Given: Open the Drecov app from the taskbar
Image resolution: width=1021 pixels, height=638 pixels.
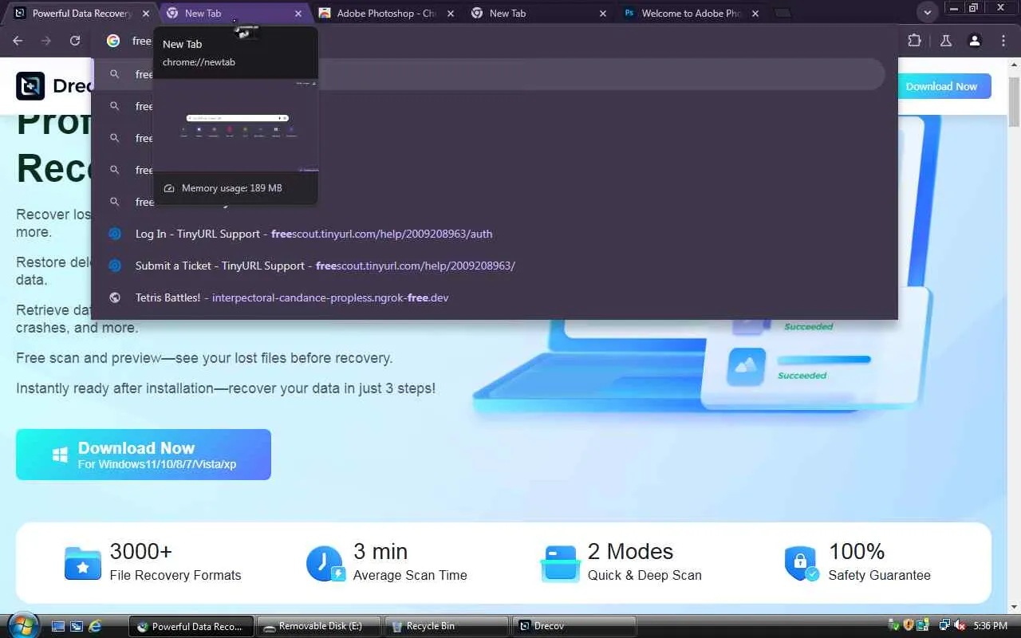Looking at the screenshot, I should [x=574, y=626].
